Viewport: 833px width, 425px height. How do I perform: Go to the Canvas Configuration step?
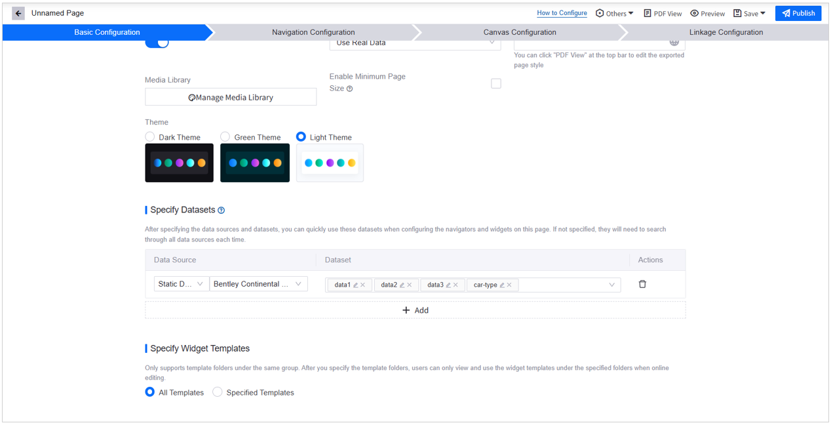(520, 32)
